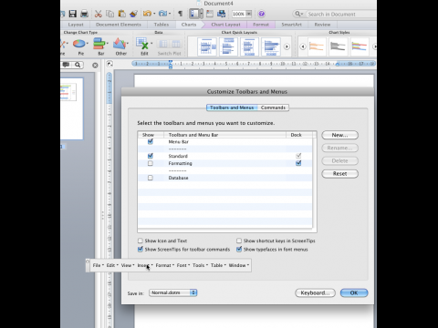
Task: Open the Chart Layout ribbon tab
Action: click(x=225, y=25)
